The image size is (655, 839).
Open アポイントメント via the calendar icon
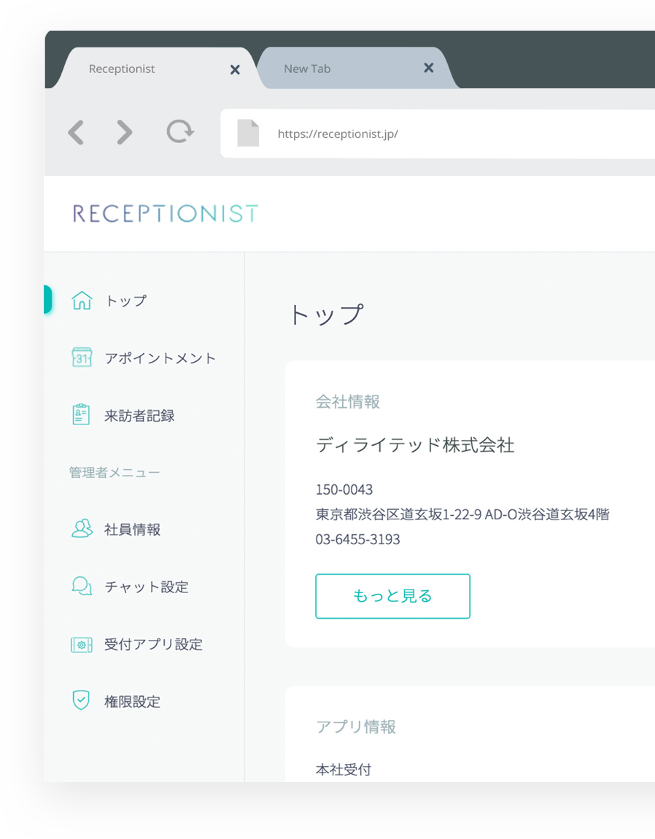tap(82, 357)
